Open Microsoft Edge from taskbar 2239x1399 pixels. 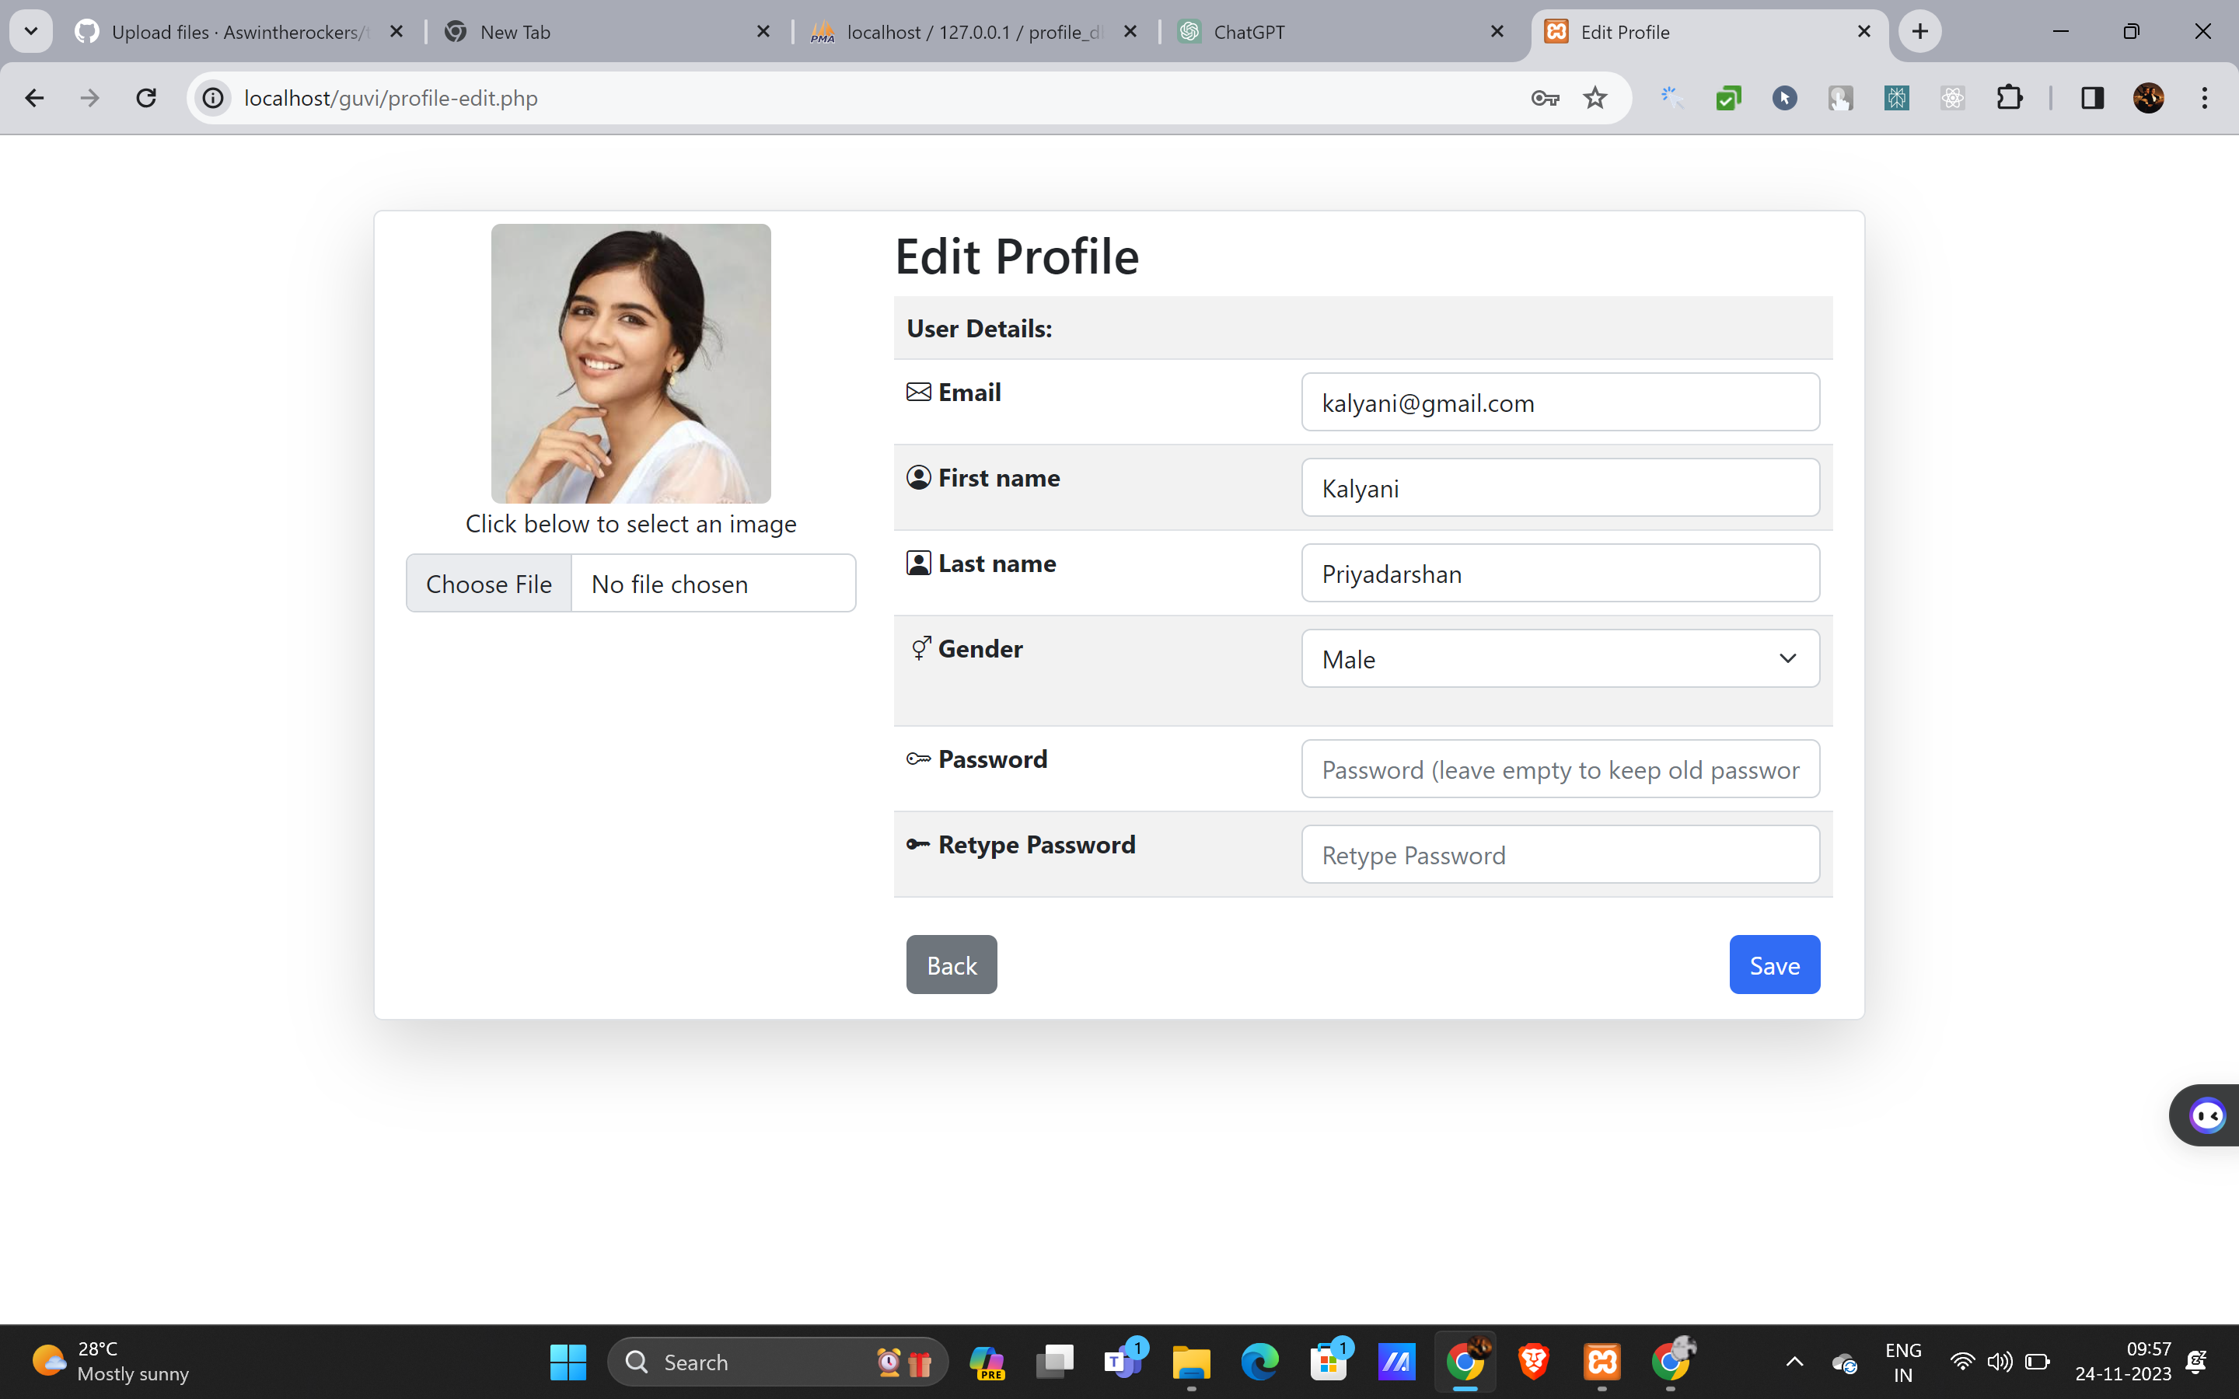tap(1259, 1362)
